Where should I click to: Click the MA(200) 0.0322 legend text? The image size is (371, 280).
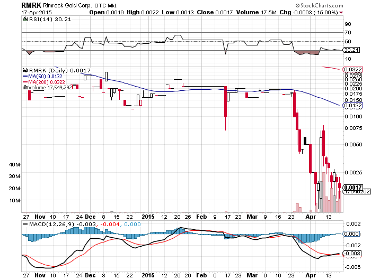47,82
